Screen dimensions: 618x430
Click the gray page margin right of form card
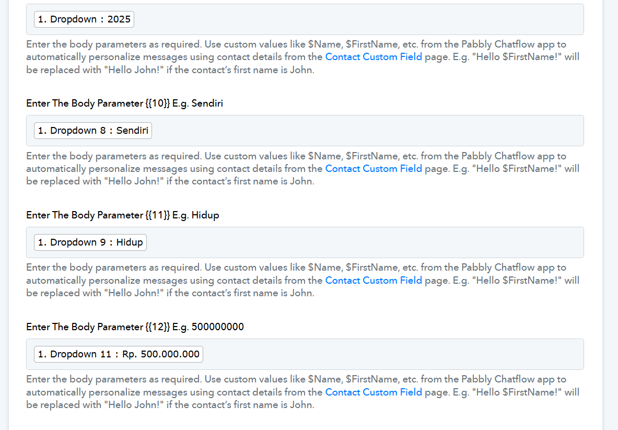point(610,209)
